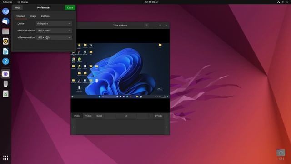The width and height of the screenshot is (291, 164).
Task: Open LibreOffice Writer from the dock
Action: [x=5, y=51]
